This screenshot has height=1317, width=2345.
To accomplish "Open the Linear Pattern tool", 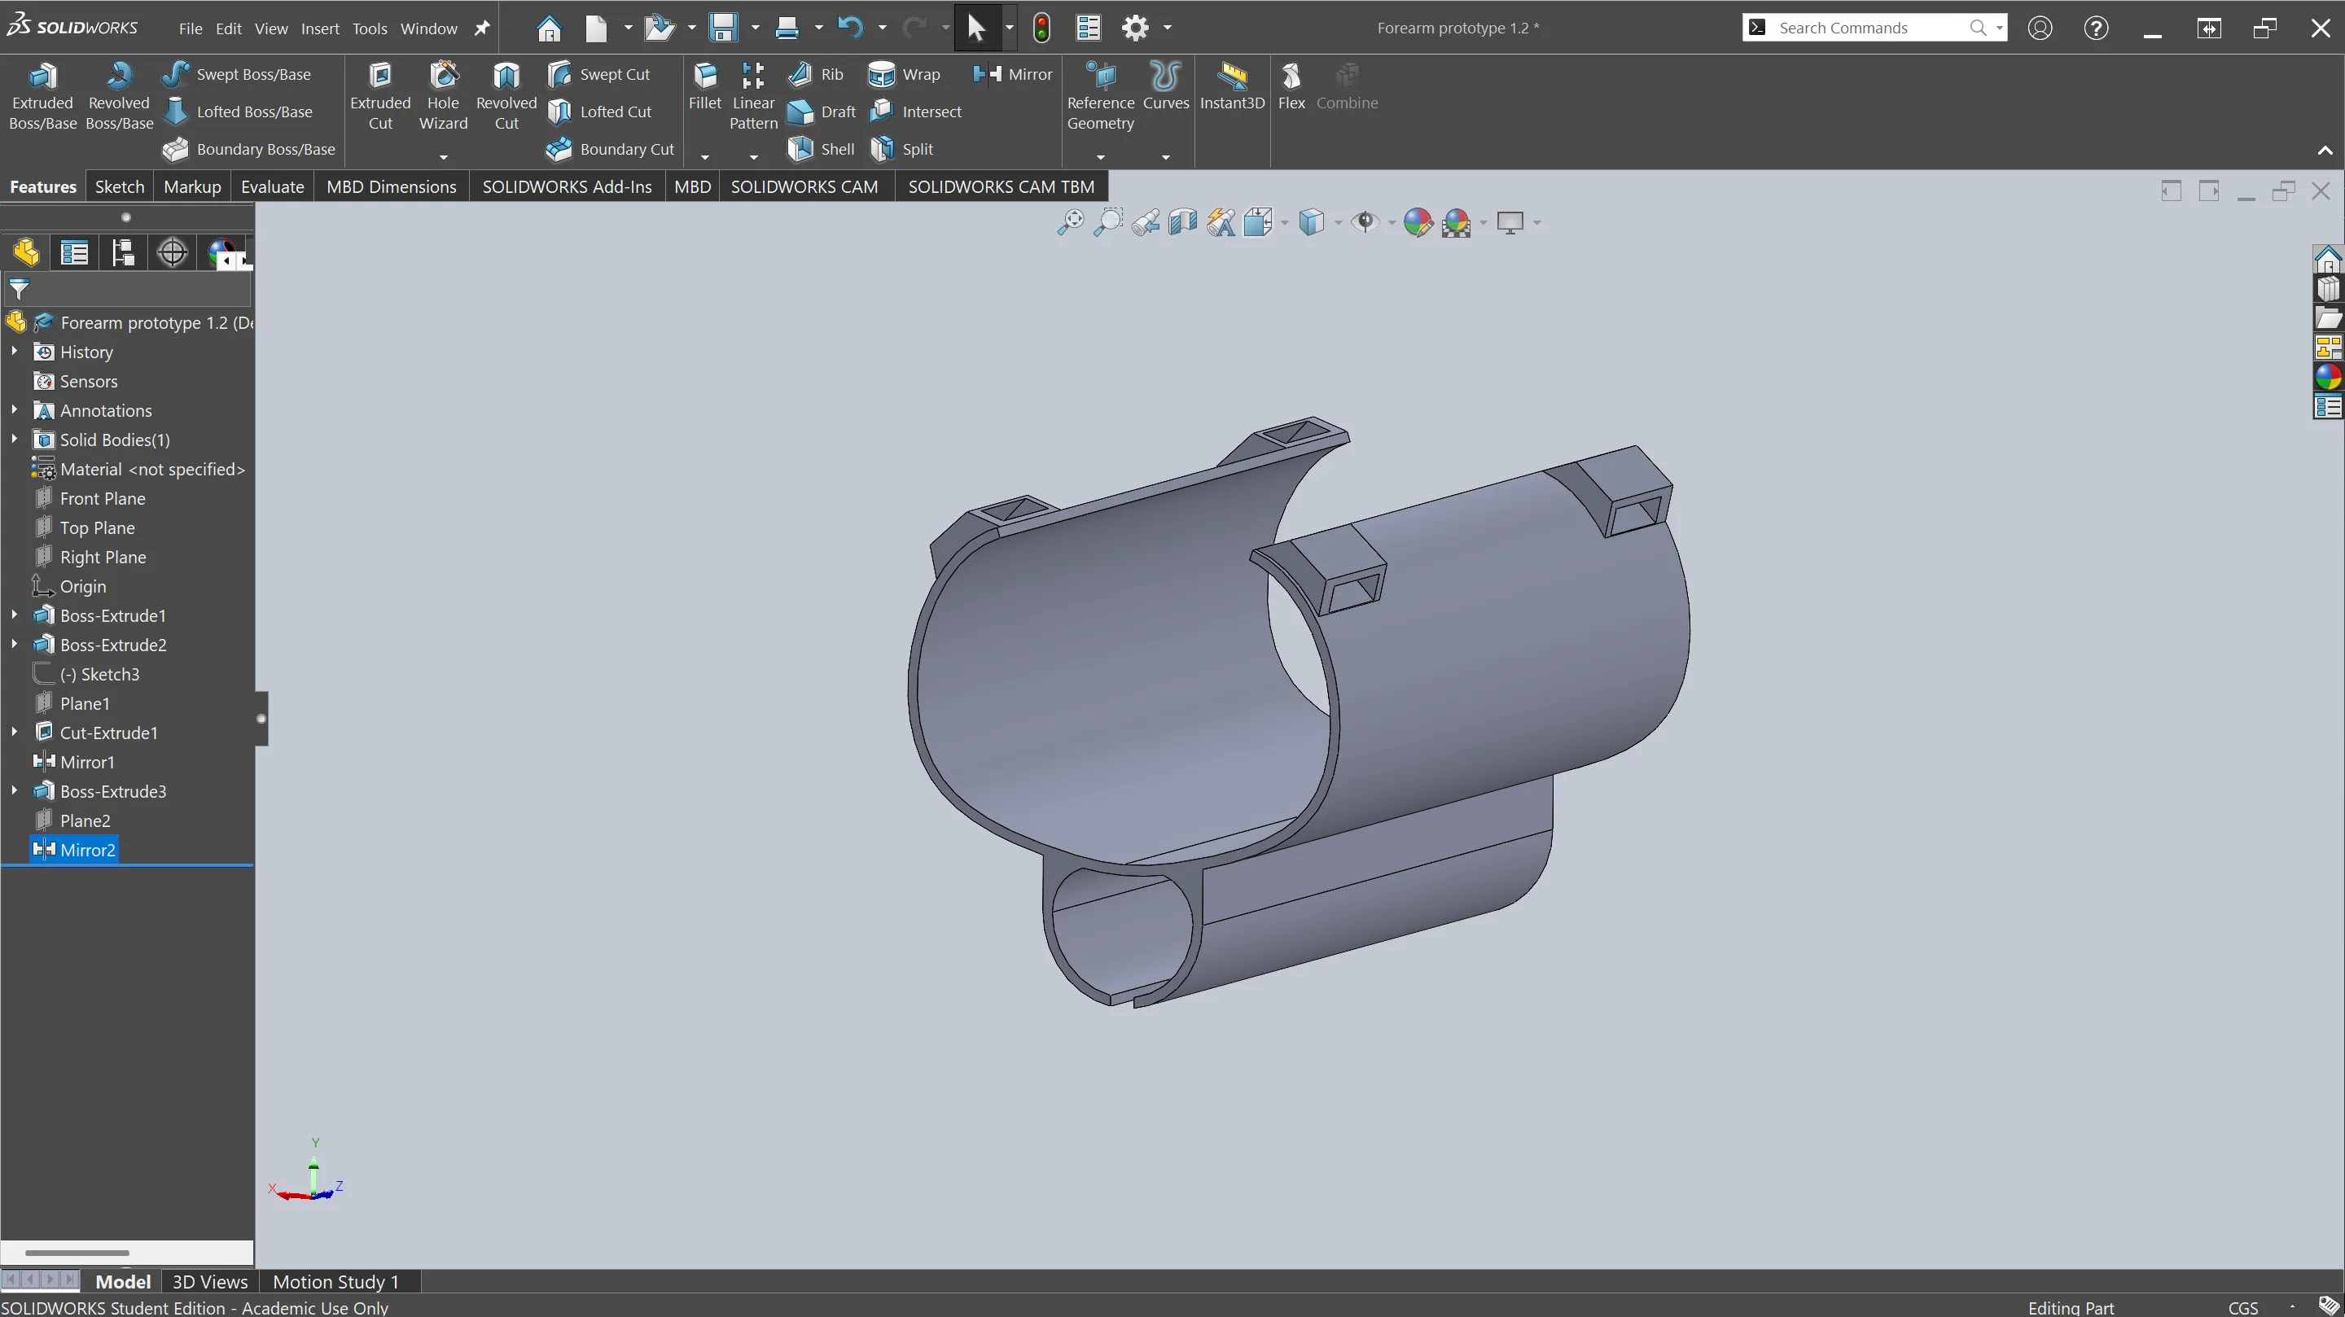I will [753, 95].
